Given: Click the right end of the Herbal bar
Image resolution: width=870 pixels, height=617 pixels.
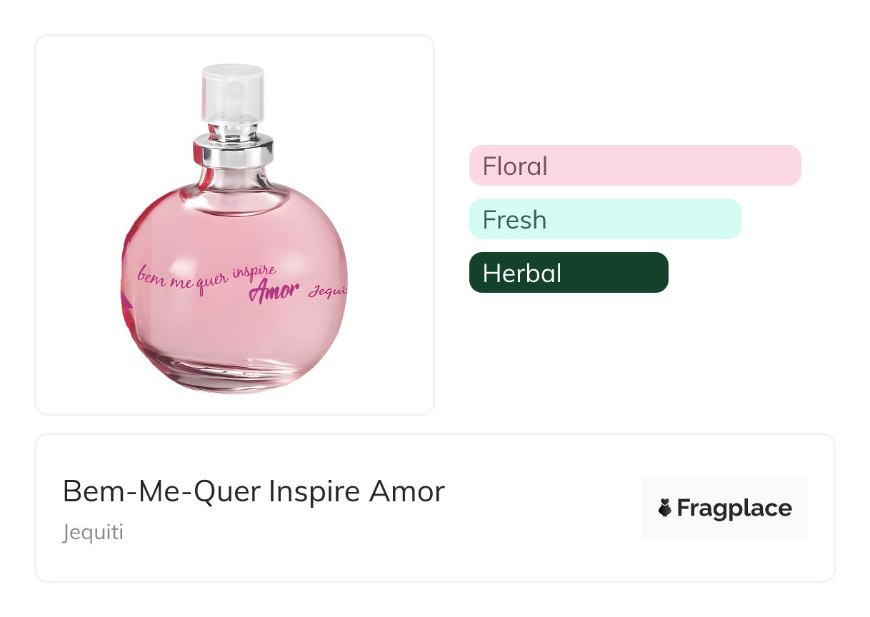Looking at the screenshot, I should (659, 273).
